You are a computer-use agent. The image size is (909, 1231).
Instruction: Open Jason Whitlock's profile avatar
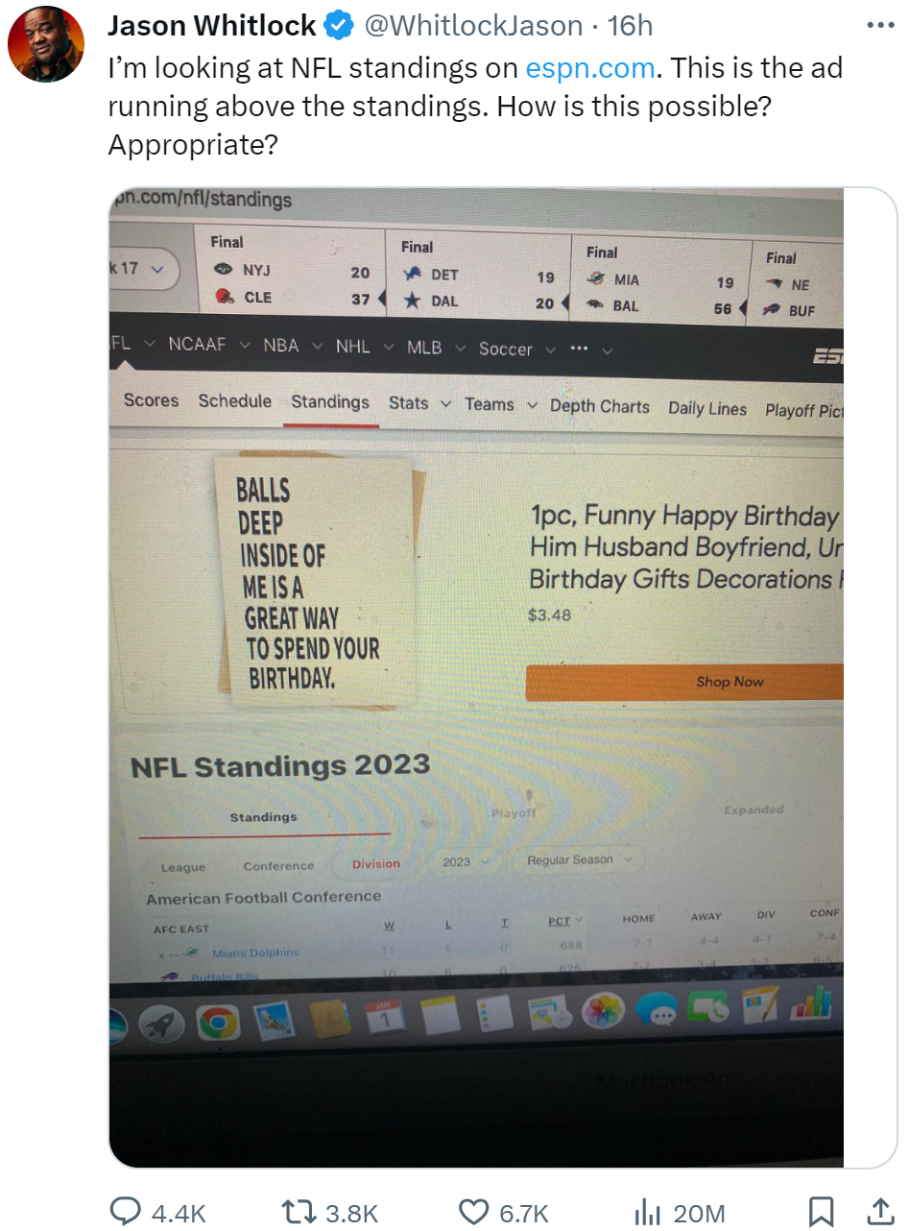(x=46, y=44)
